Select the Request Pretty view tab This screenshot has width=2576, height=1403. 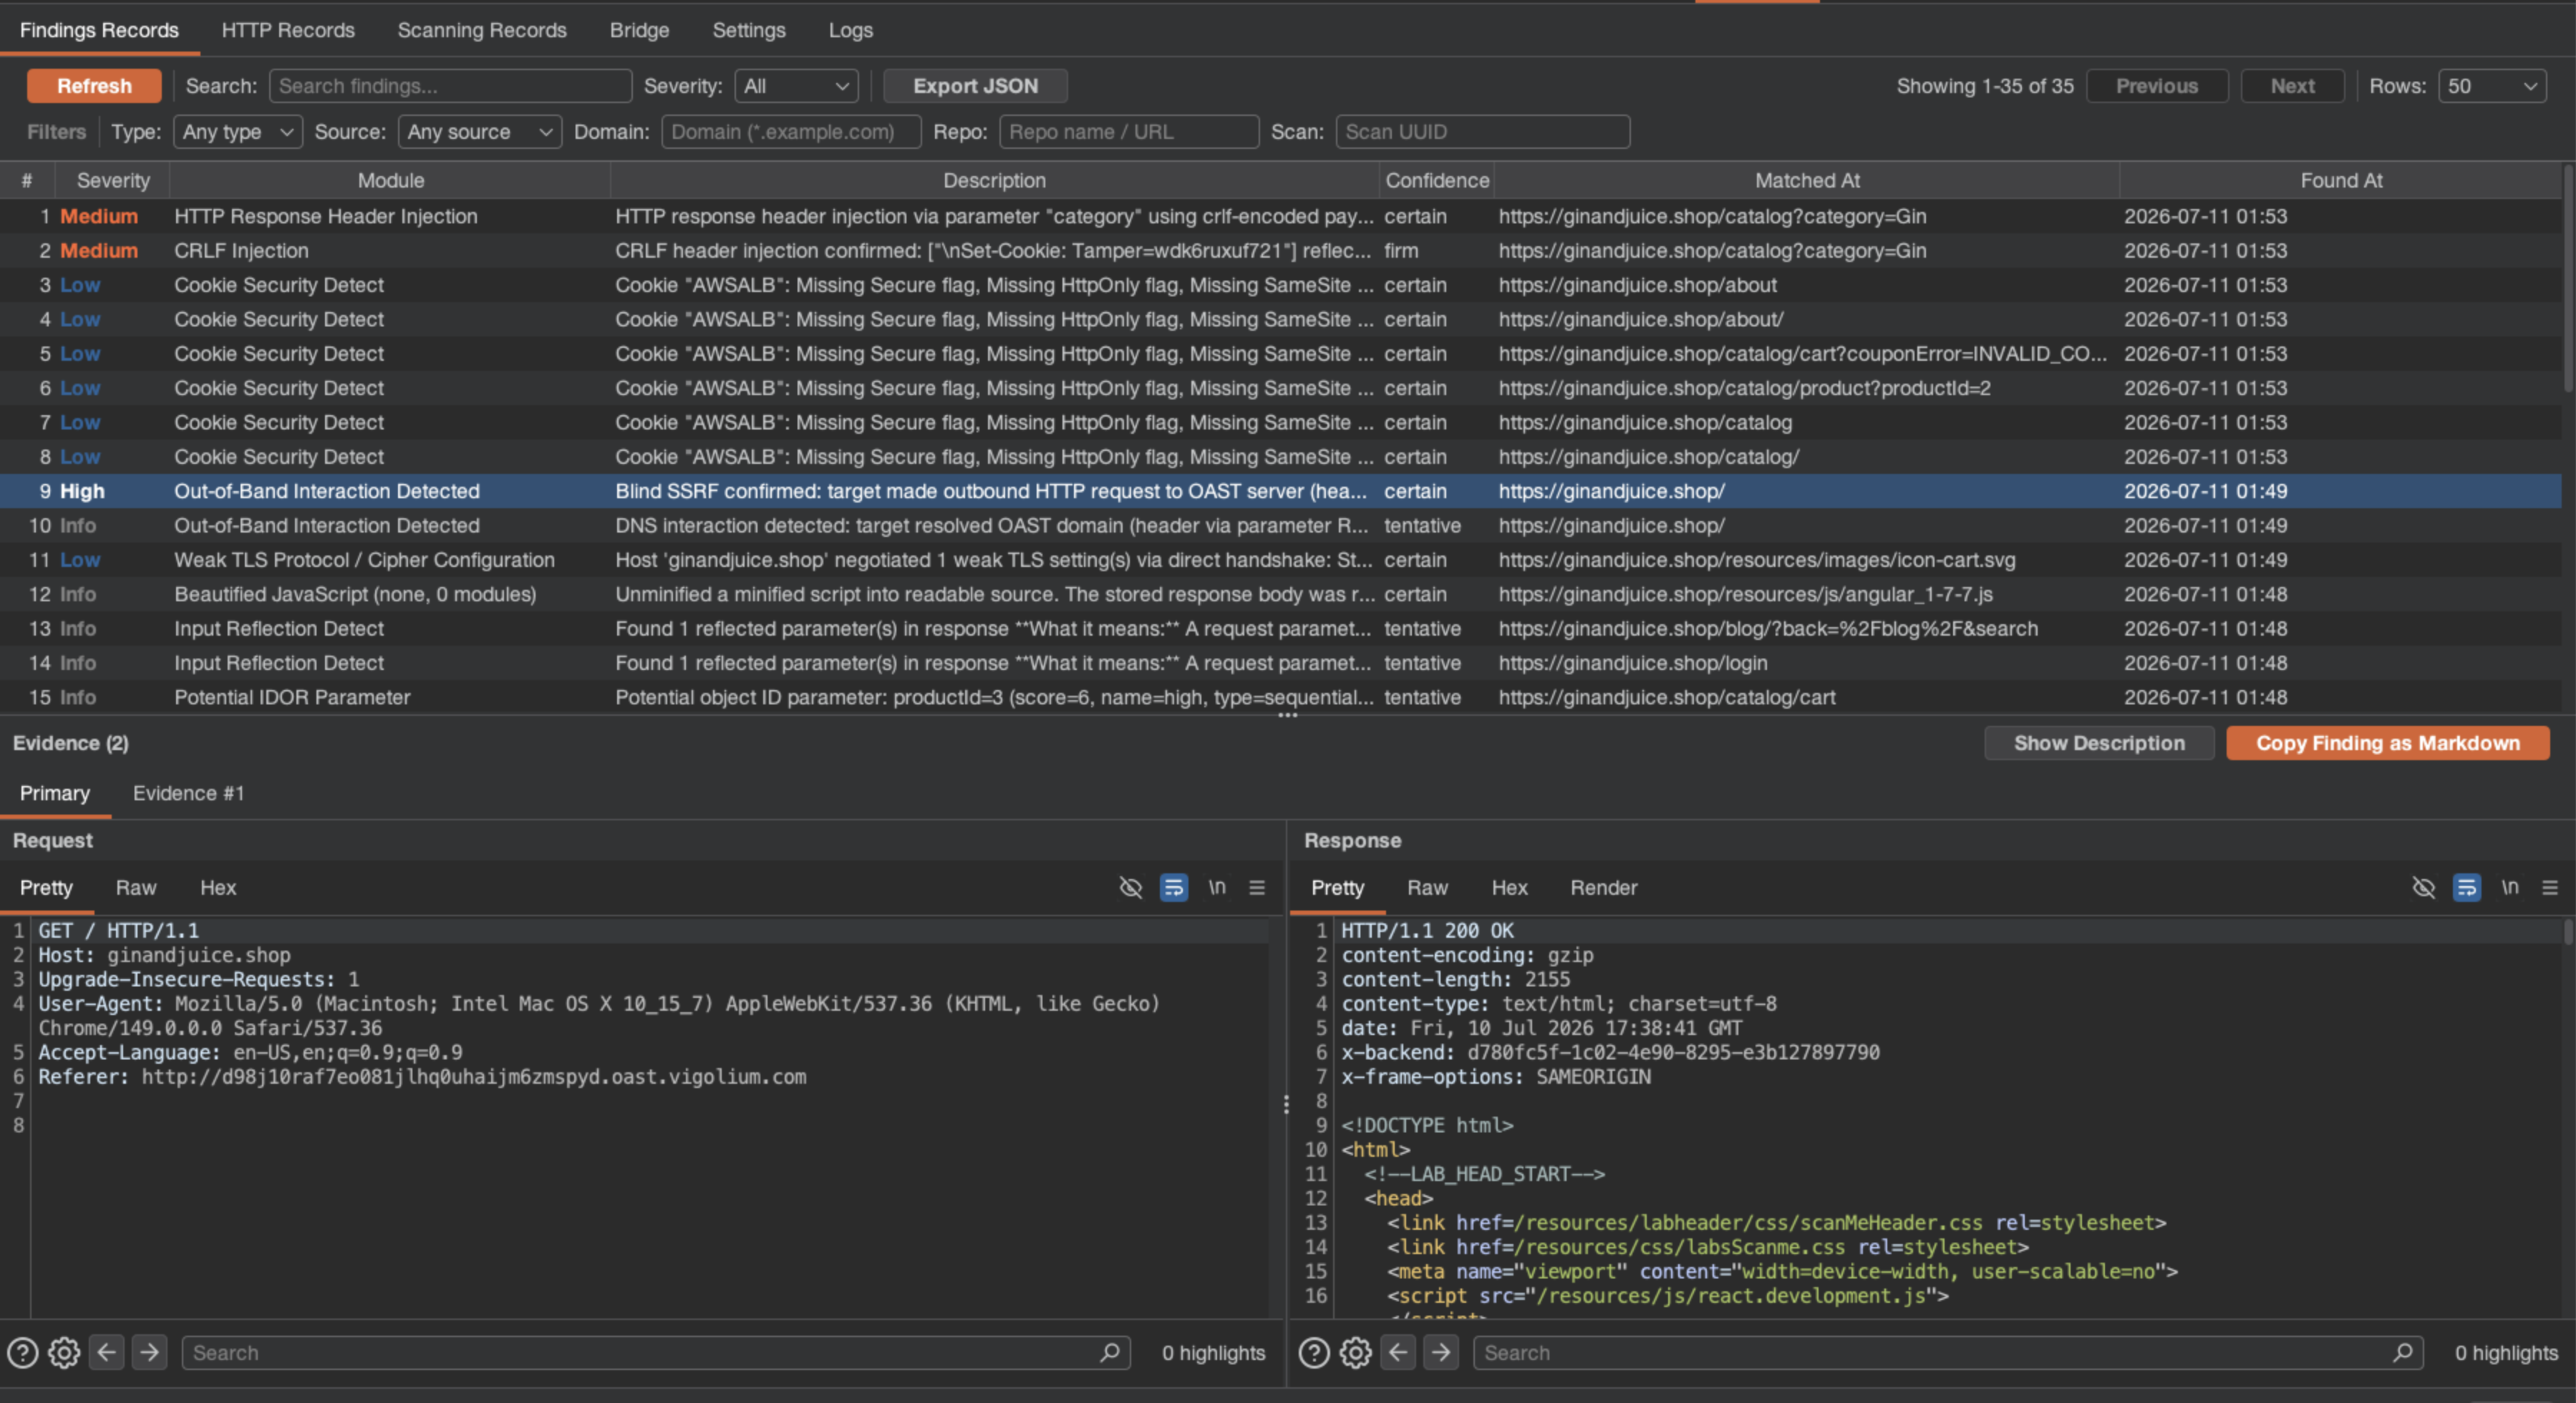[x=46, y=887]
